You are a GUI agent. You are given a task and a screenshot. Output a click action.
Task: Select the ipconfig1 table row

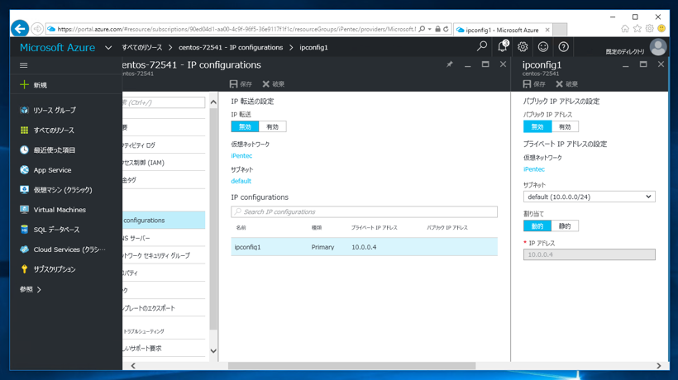coord(364,247)
